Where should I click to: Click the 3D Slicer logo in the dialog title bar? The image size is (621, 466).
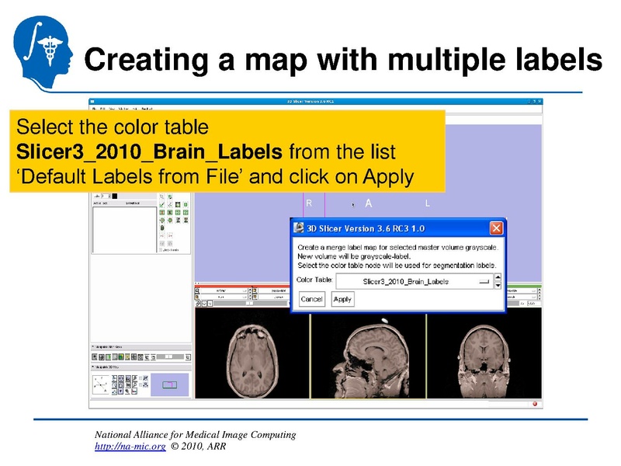[300, 228]
